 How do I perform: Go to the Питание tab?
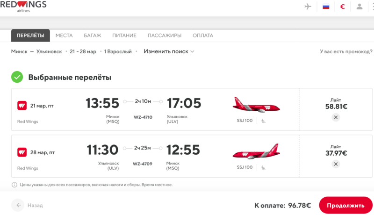point(124,36)
